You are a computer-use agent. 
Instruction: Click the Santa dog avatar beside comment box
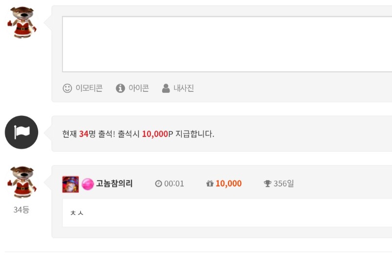tap(22, 23)
